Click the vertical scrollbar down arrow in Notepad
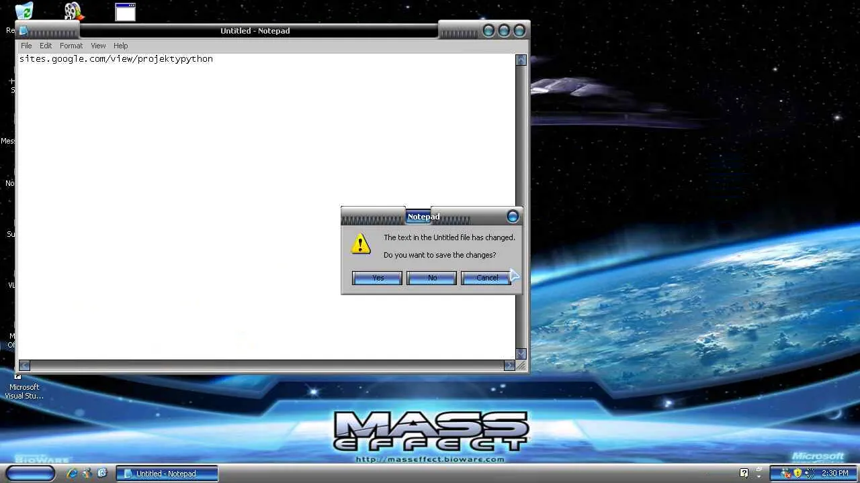860x483 pixels. pos(521,354)
